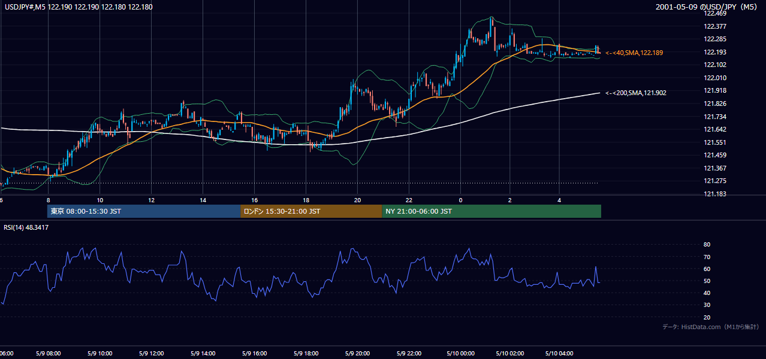This screenshot has width=766, height=359.
Task: Click hour 12 on the price chart axis
Action: (x=151, y=200)
